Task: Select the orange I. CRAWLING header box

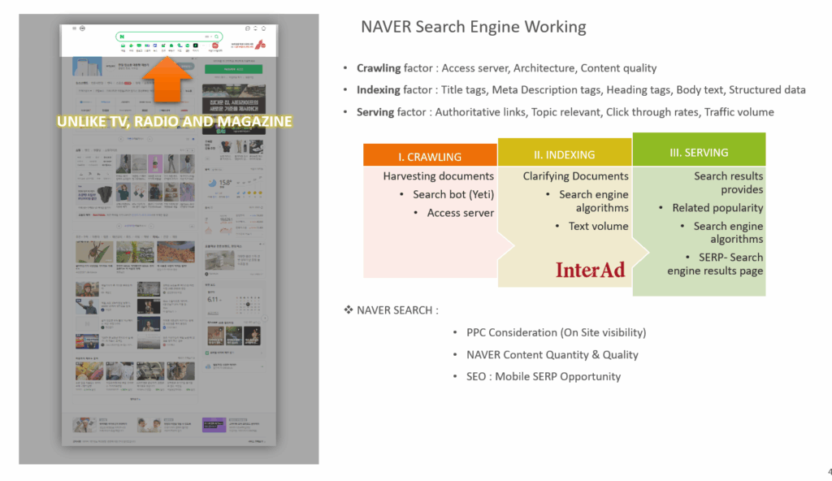Action: coord(430,155)
